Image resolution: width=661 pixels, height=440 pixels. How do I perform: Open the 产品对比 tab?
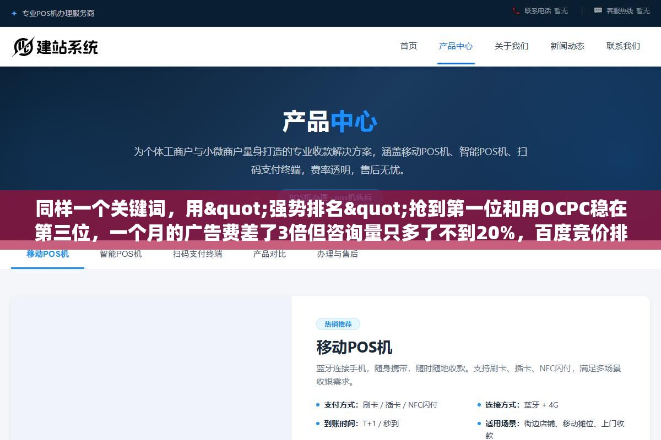(269, 254)
